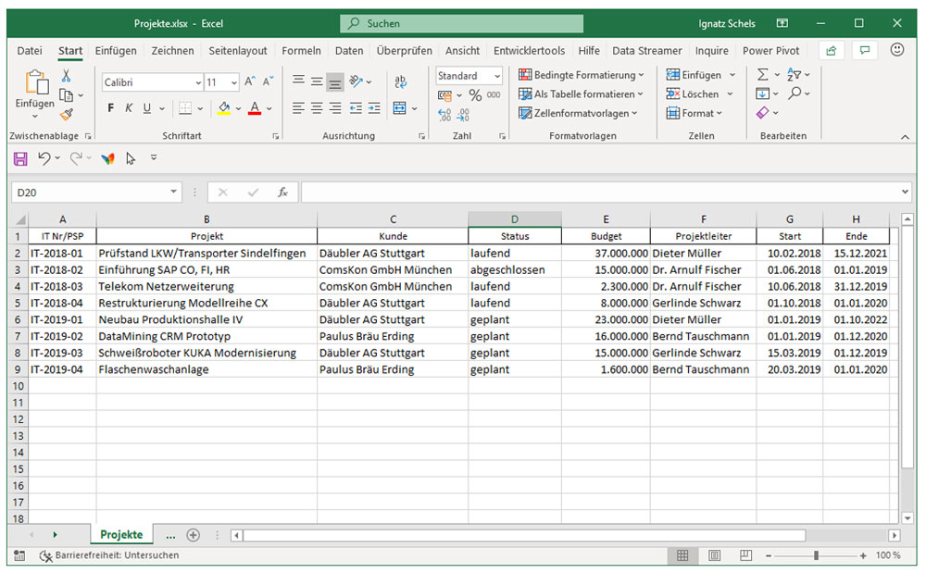Click the Cut scissors icon
Viewport: 926px width, 573px height.
pos(66,76)
